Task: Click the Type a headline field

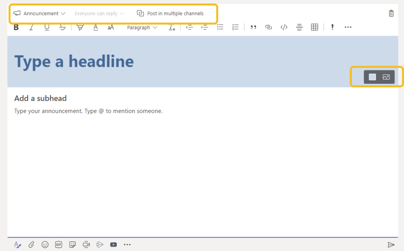Action: (x=74, y=61)
